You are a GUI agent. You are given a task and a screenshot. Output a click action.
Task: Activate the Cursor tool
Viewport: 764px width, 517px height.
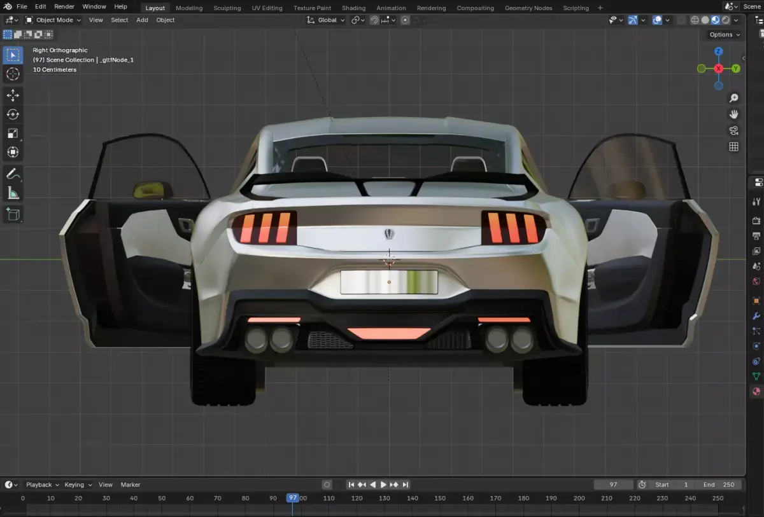coord(13,74)
